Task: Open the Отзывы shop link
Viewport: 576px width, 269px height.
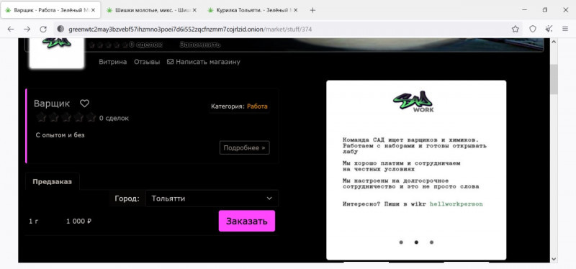Action: coord(147,62)
